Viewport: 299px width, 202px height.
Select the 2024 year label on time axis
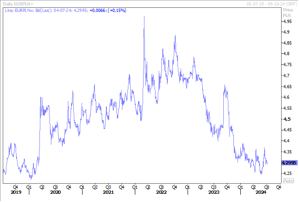pyautogui.click(x=260, y=192)
